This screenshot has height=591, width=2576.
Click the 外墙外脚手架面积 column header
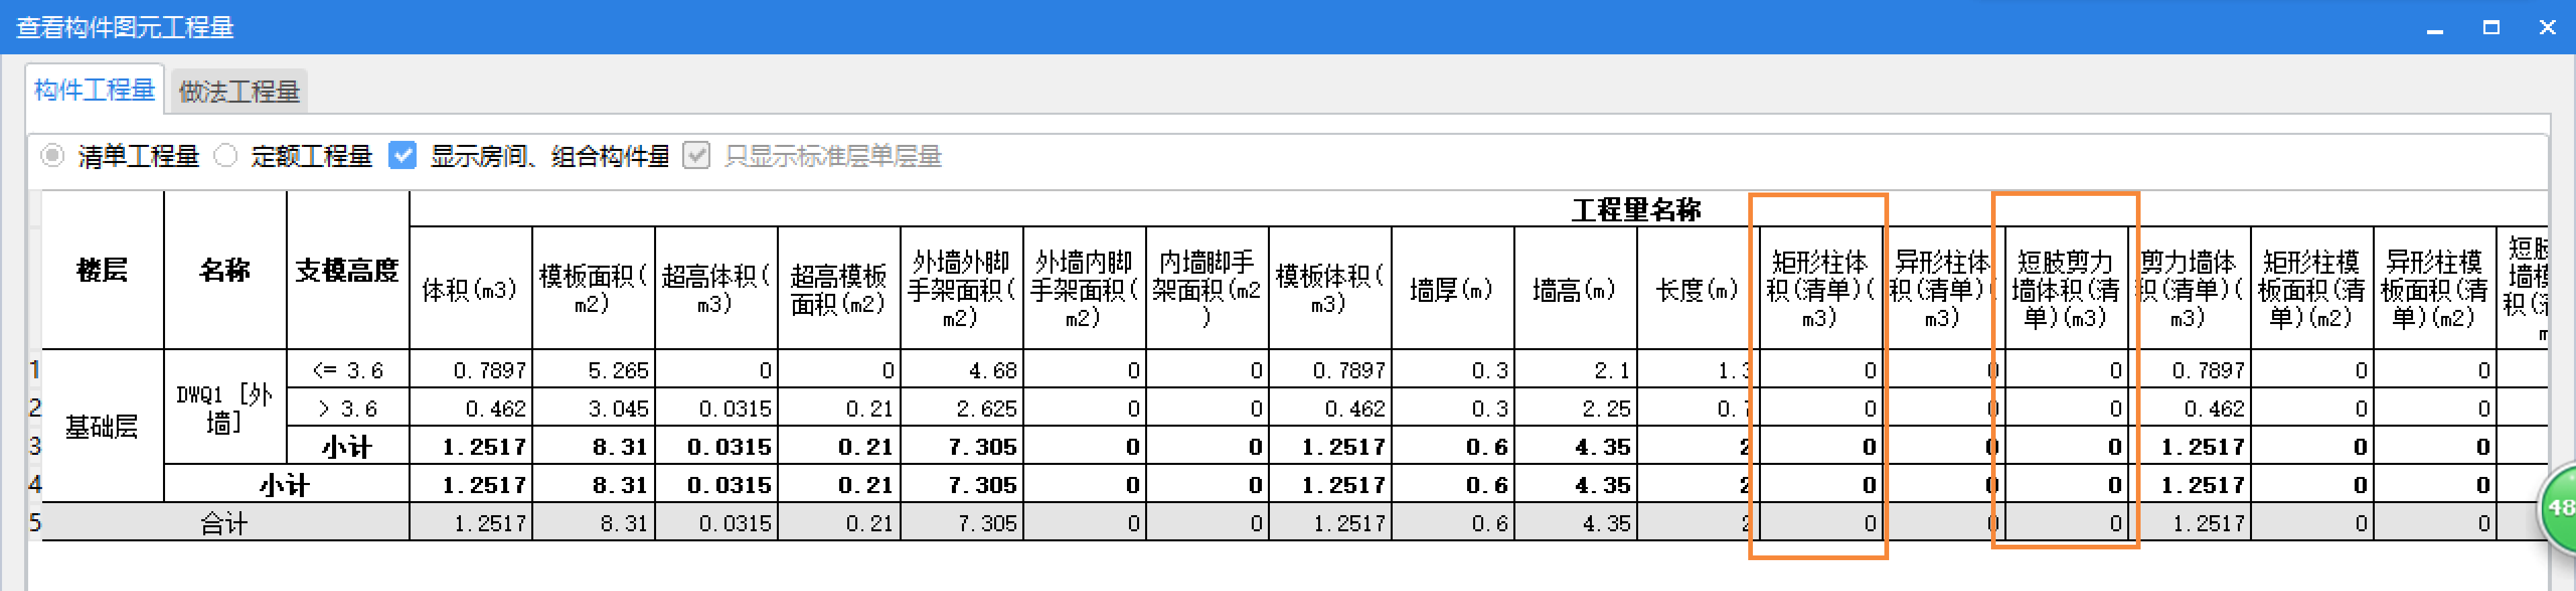[961, 289]
